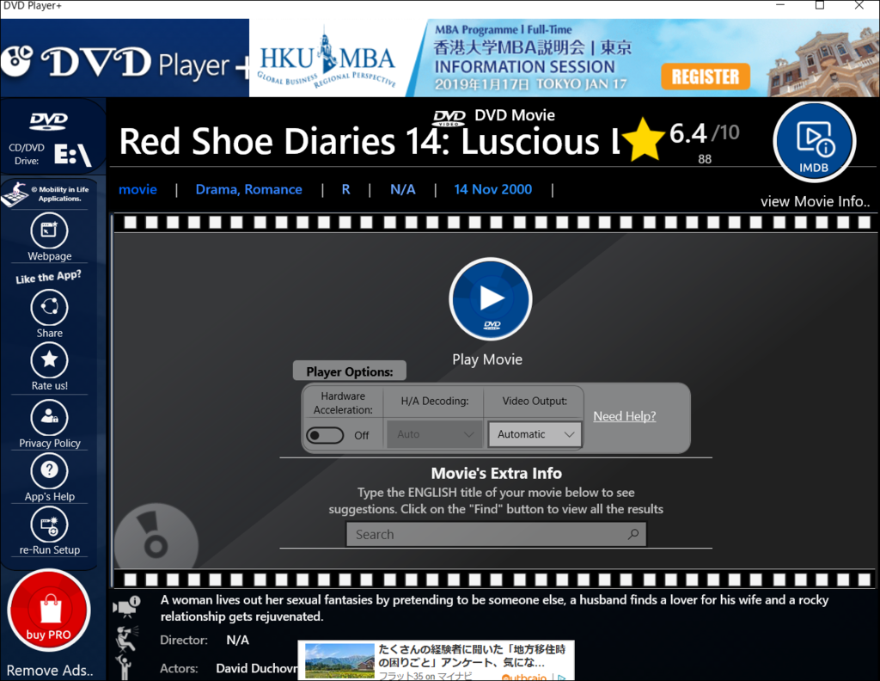
Task: Open the H/A Decoding Auto dropdown
Action: [435, 434]
